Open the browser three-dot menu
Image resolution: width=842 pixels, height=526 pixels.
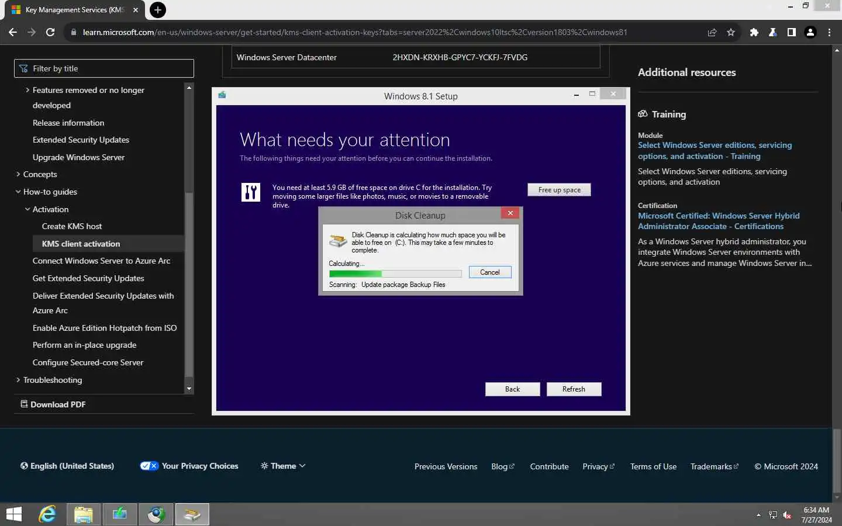click(x=829, y=32)
